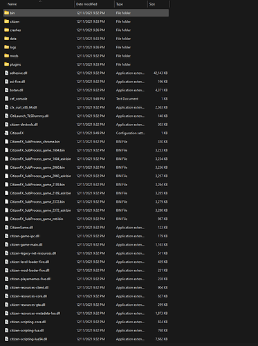
Task: Click the botan.dll file icon
Action: point(7,90)
